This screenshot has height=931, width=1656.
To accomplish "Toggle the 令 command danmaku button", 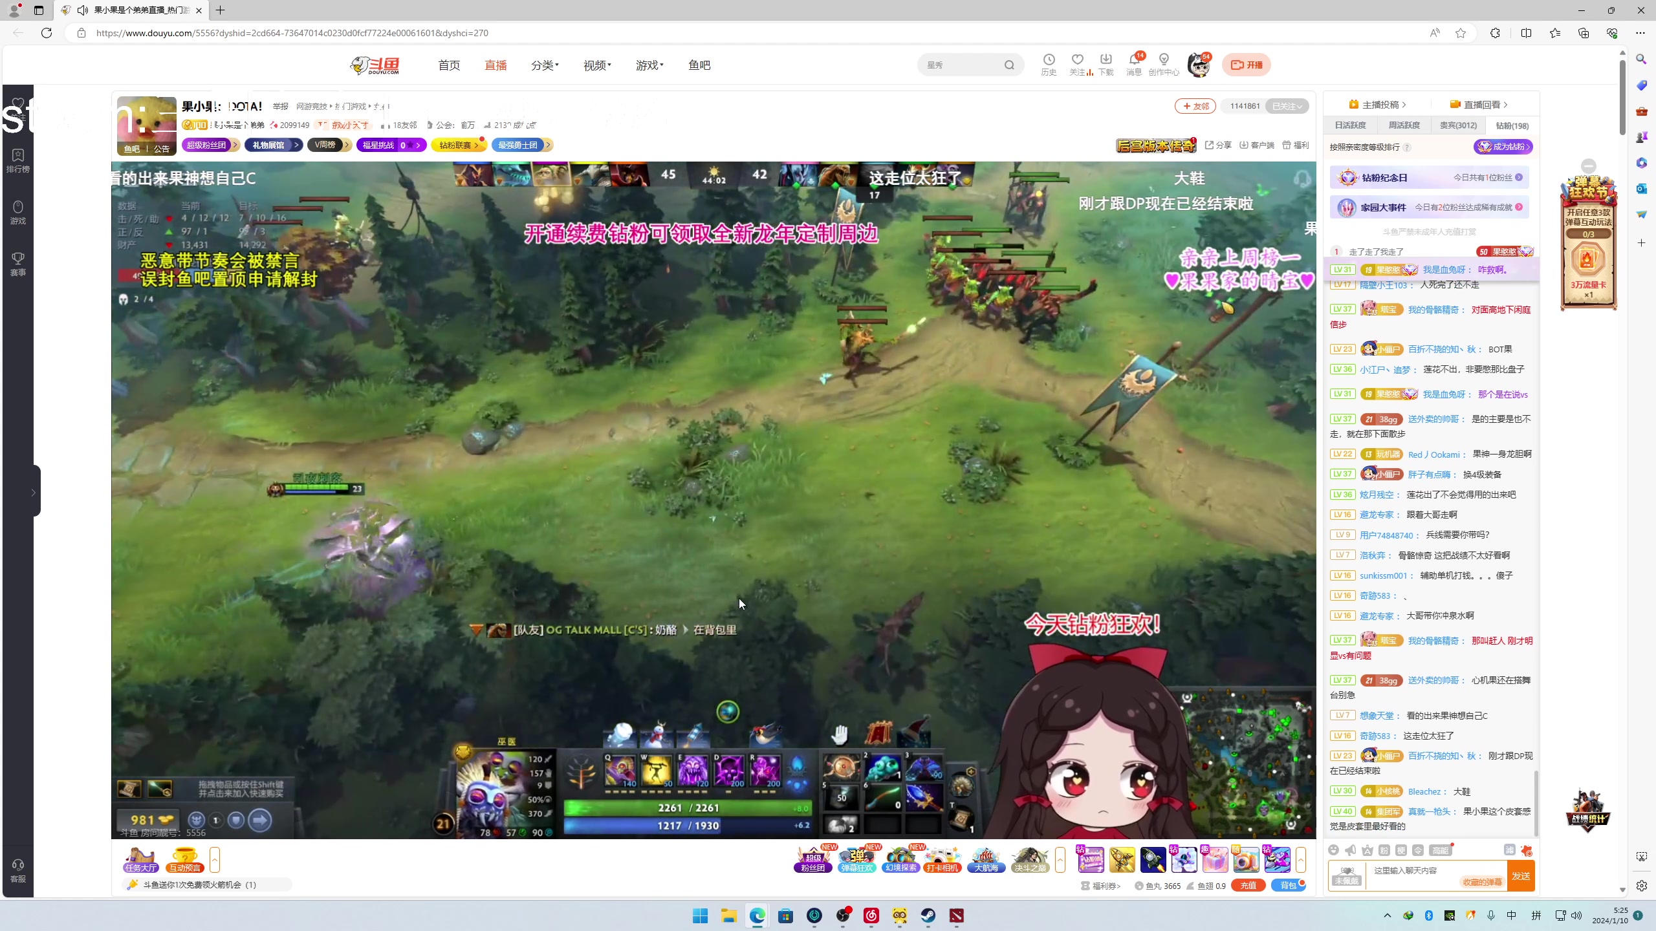I will coord(1418,850).
